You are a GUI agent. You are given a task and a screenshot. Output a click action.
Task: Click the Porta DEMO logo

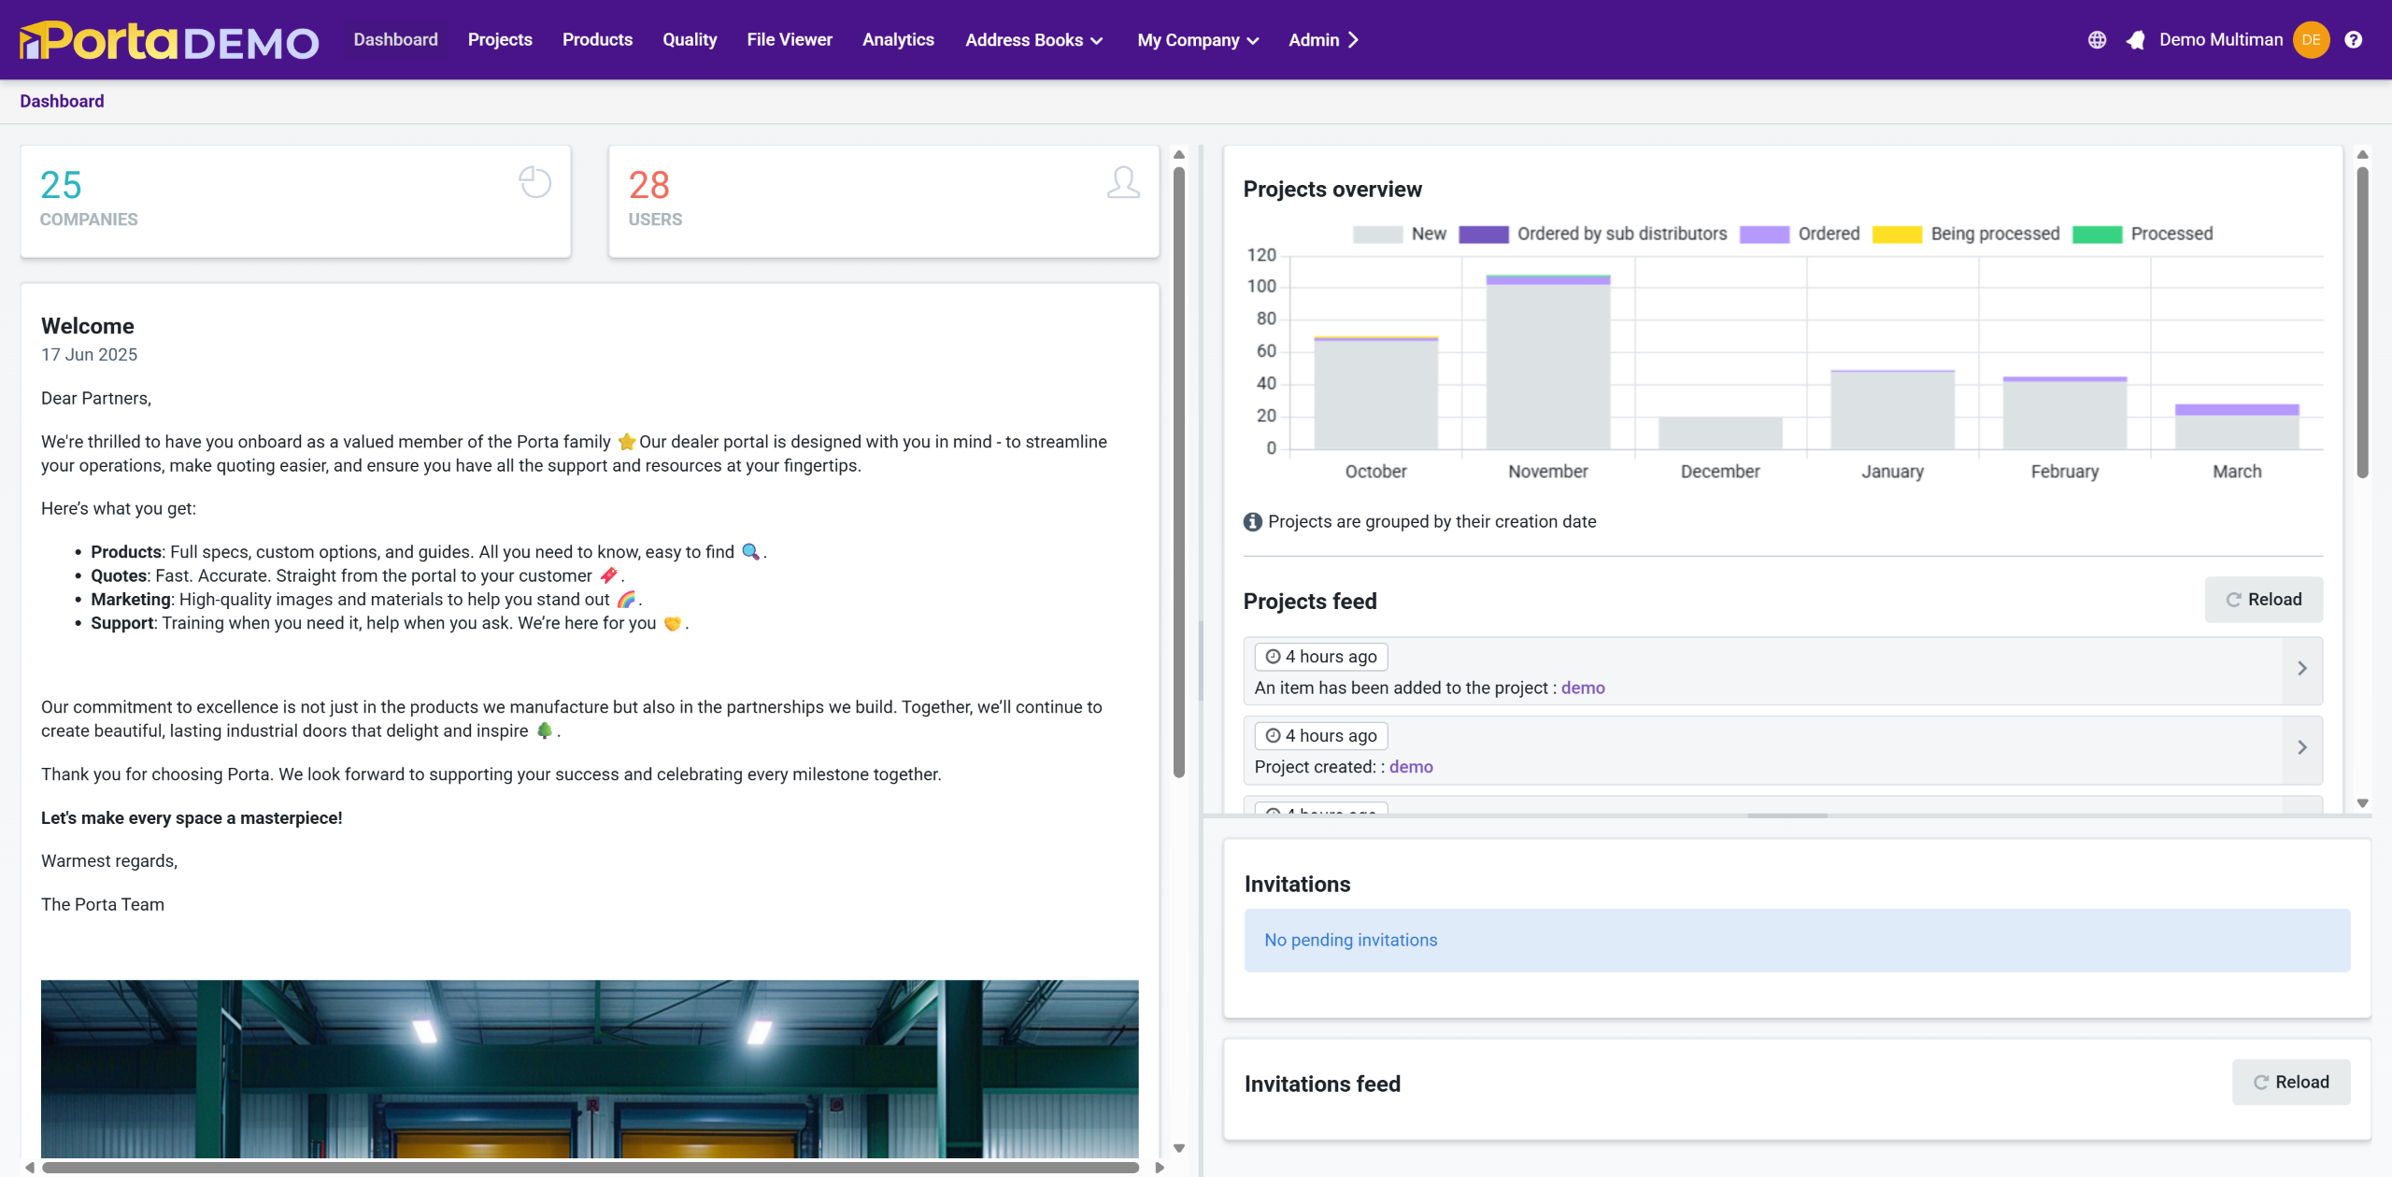(x=169, y=40)
